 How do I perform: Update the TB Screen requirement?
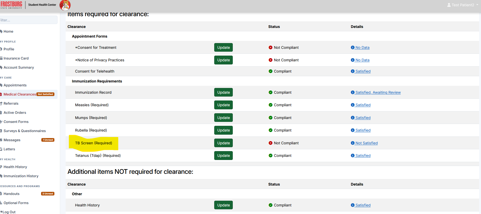pyautogui.click(x=223, y=143)
